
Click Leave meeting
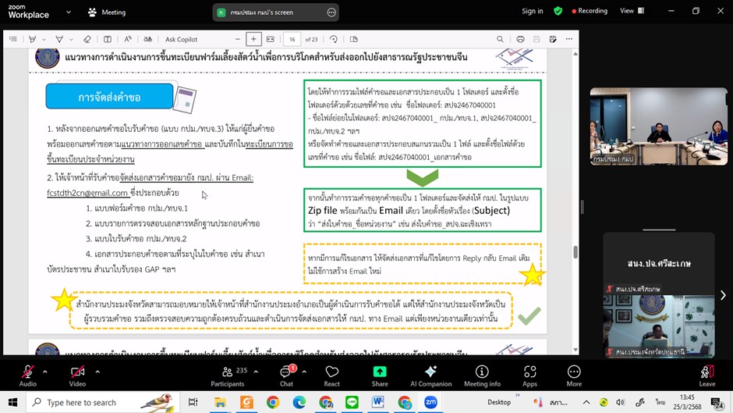pos(707,376)
